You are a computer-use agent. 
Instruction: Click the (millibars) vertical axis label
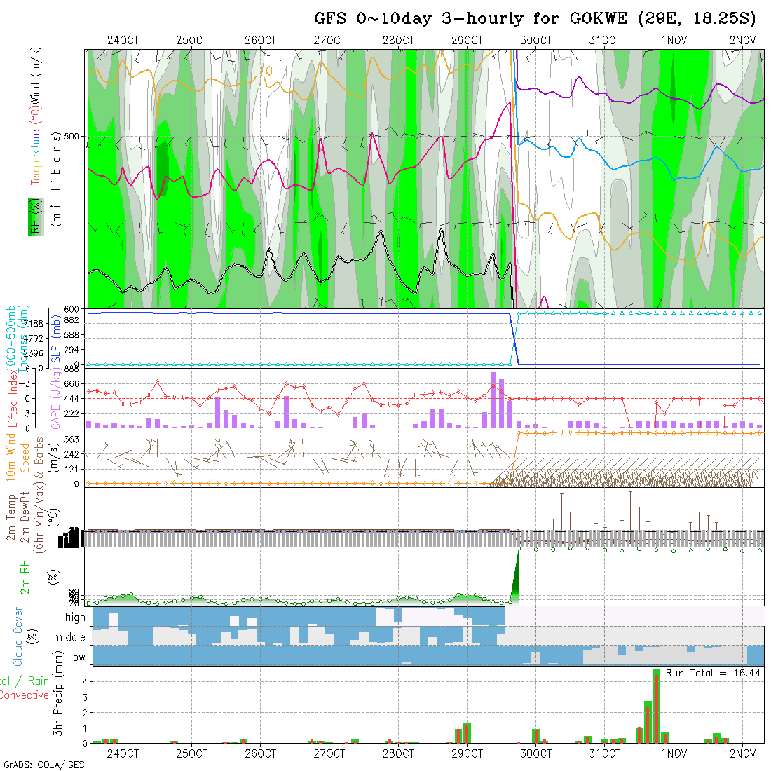click(57, 179)
